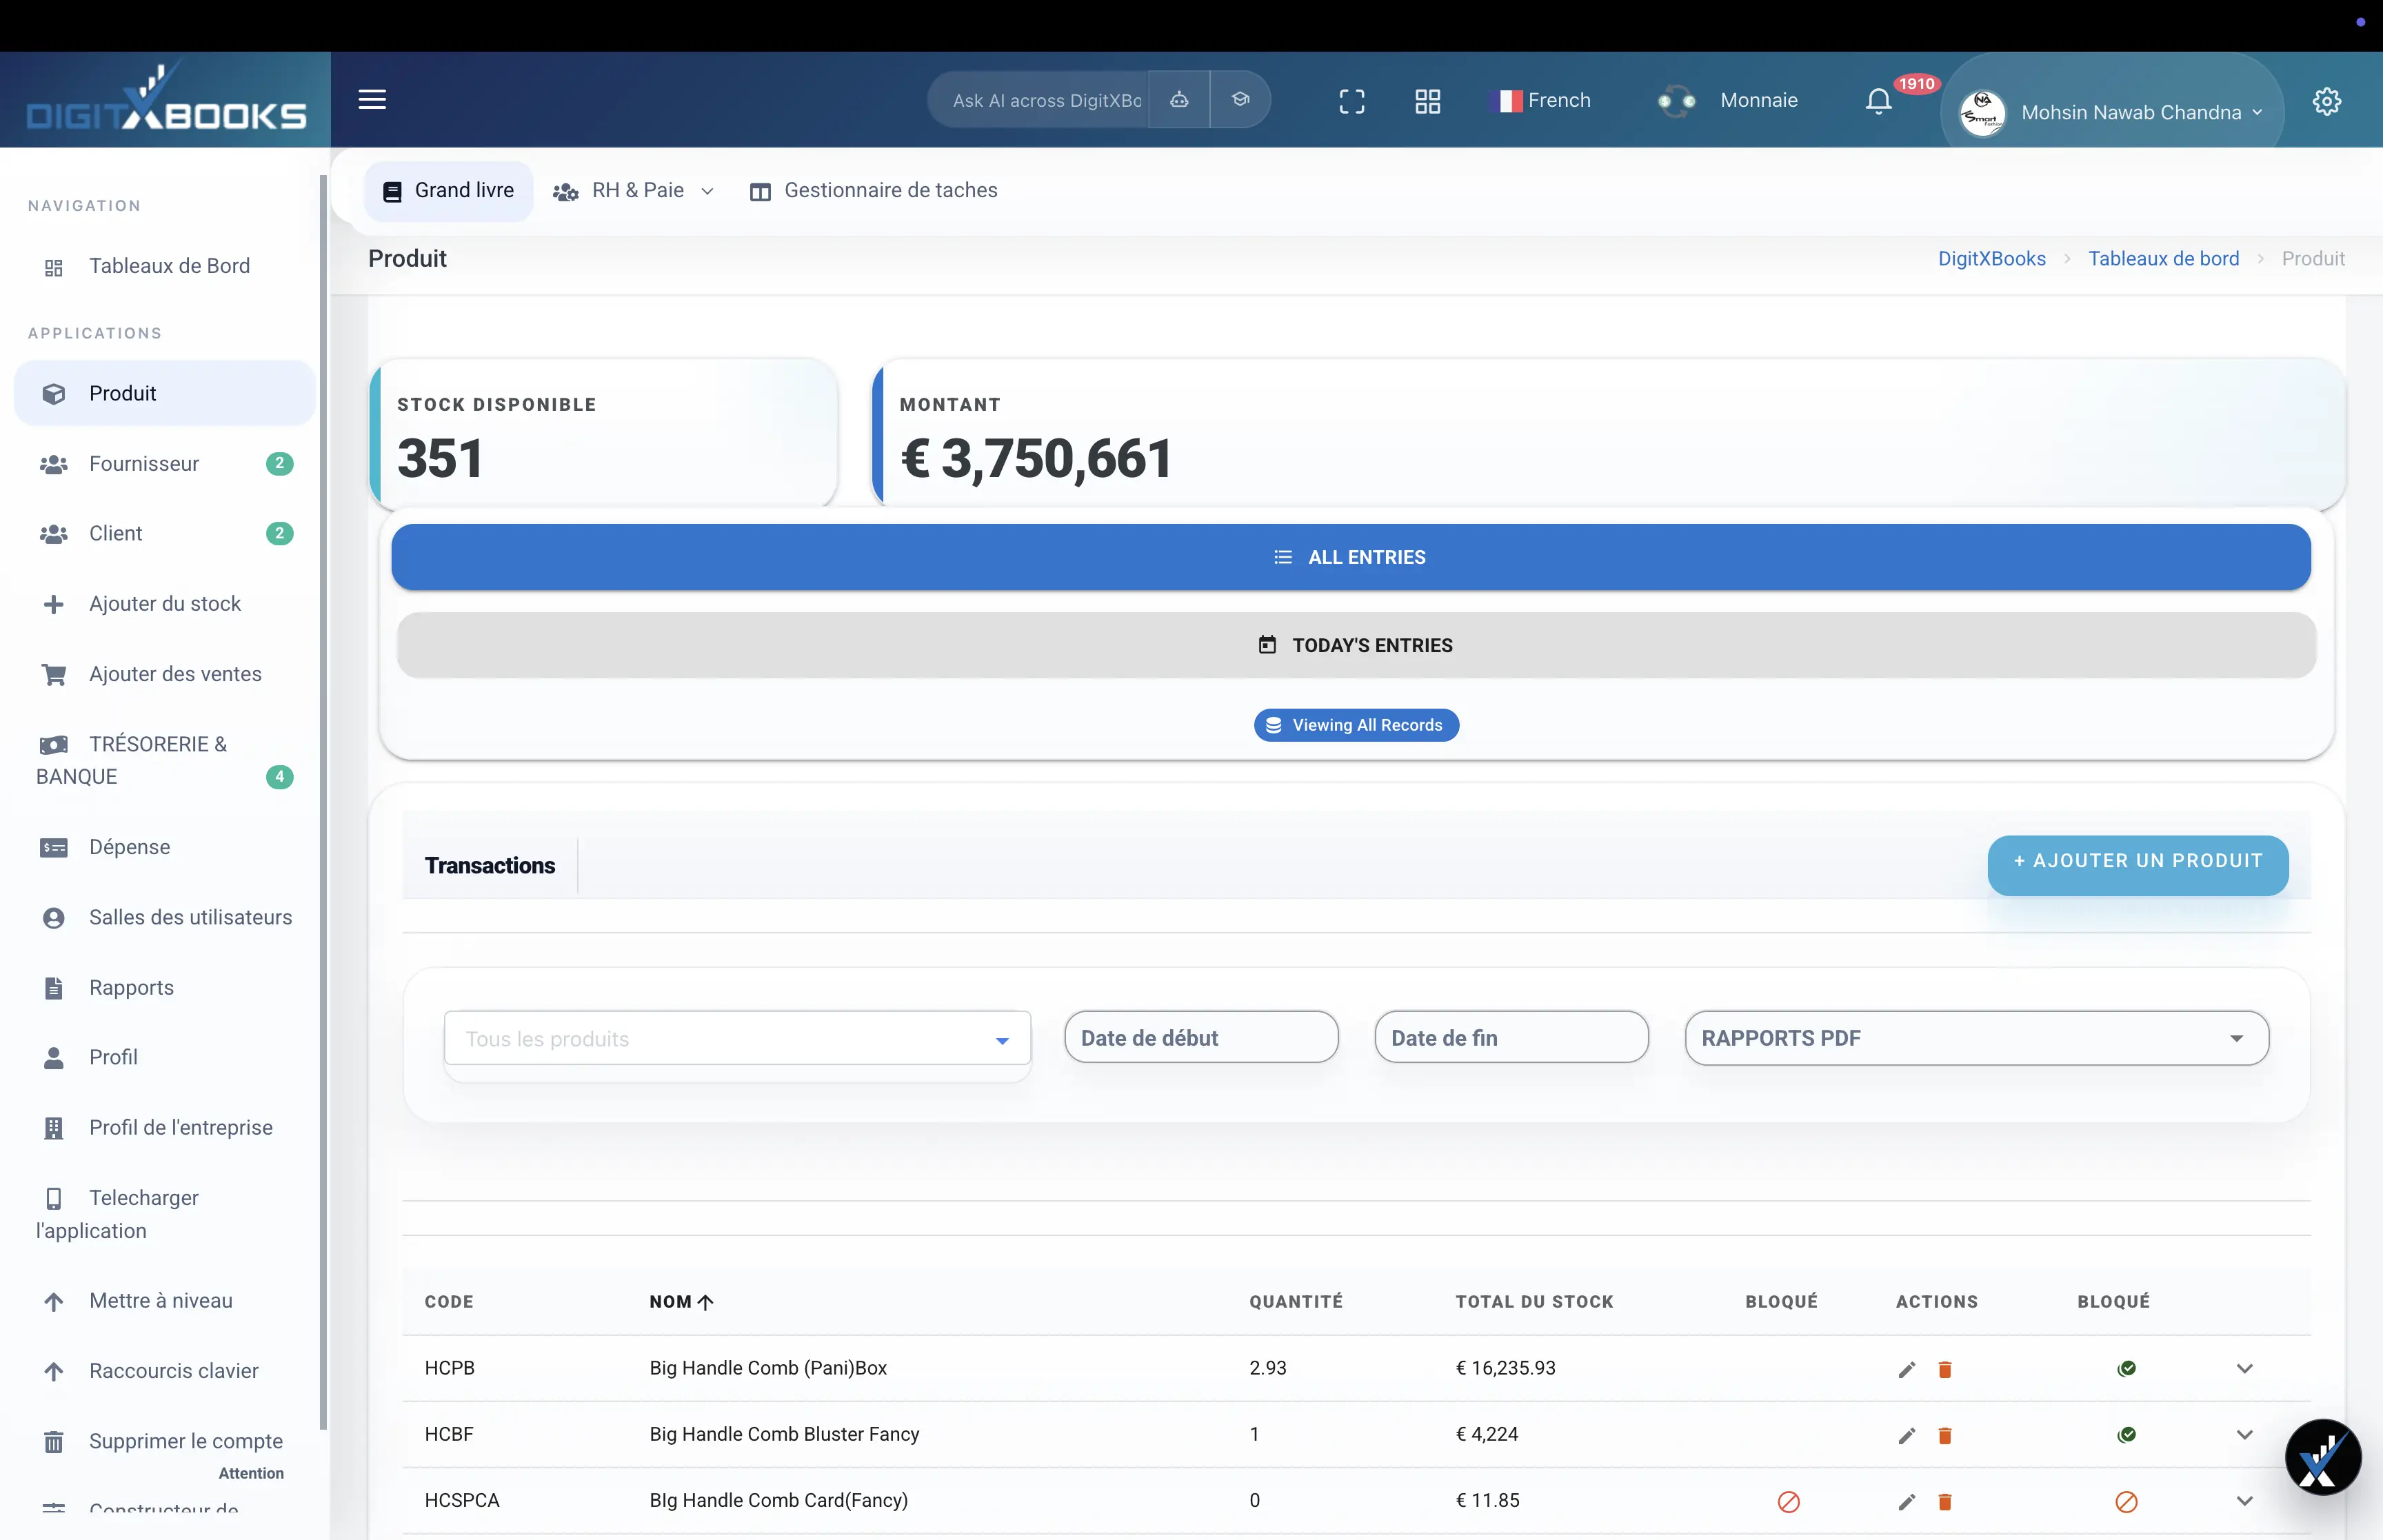This screenshot has height=1540, width=2383.
Task: Click the Monnaie currency exchange icon
Action: click(x=1677, y=101)
